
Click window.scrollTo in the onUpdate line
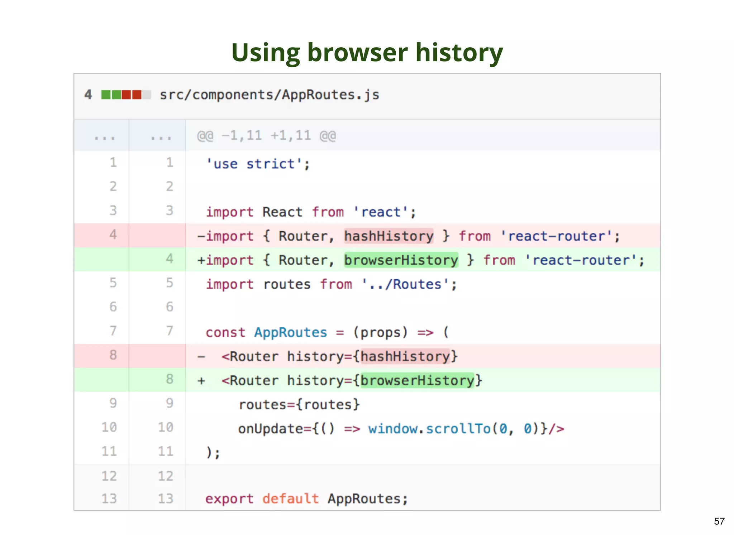click(429, 429)
